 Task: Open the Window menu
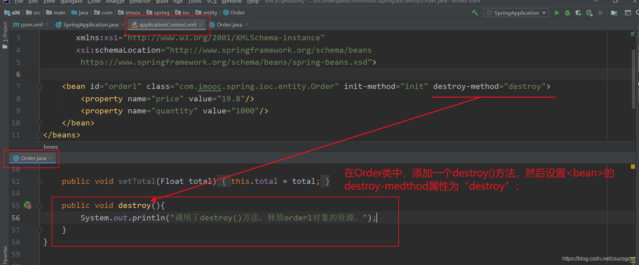(232, 2)
